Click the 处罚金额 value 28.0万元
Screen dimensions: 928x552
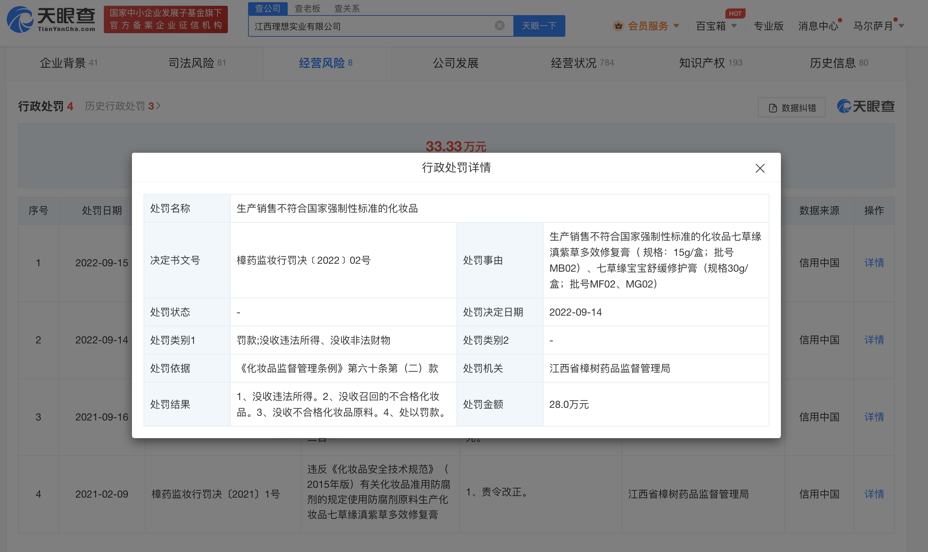point(569,404)
